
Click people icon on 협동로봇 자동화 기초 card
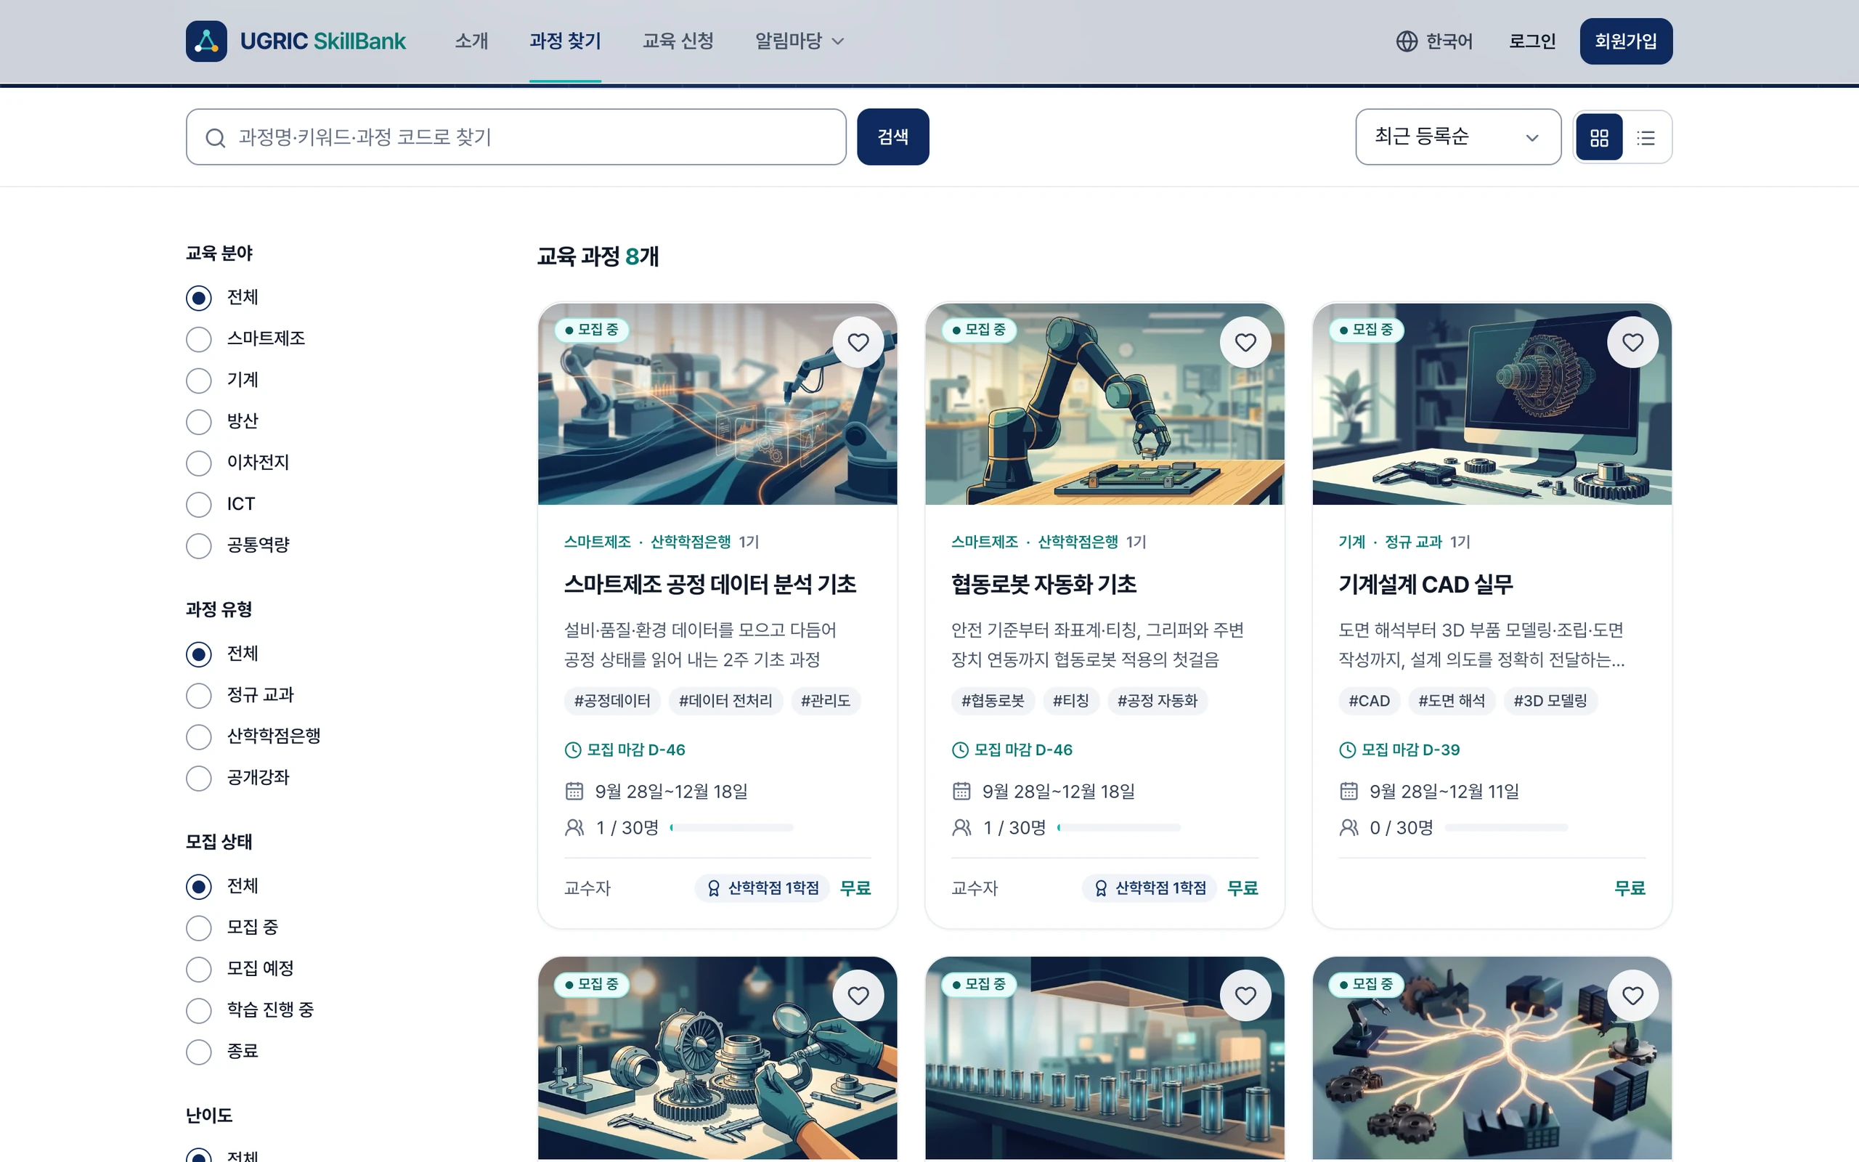961,828
